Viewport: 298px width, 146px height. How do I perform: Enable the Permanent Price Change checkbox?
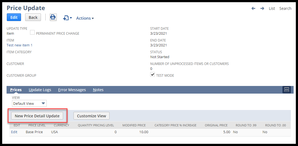coord(32,32)
